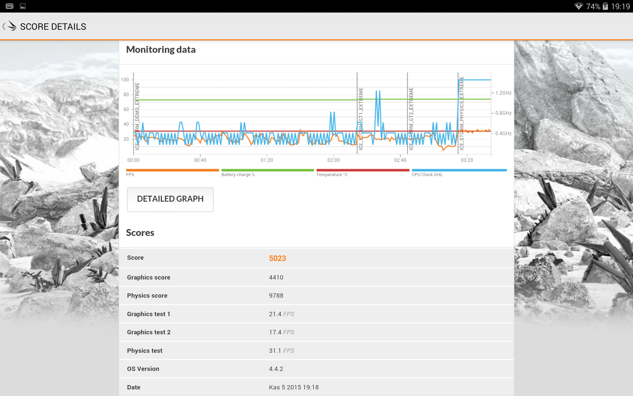Tap the orange FPS legend bar
Image resolution: width=633 pixels, height=396 pixels.
(x=172, y=170)
